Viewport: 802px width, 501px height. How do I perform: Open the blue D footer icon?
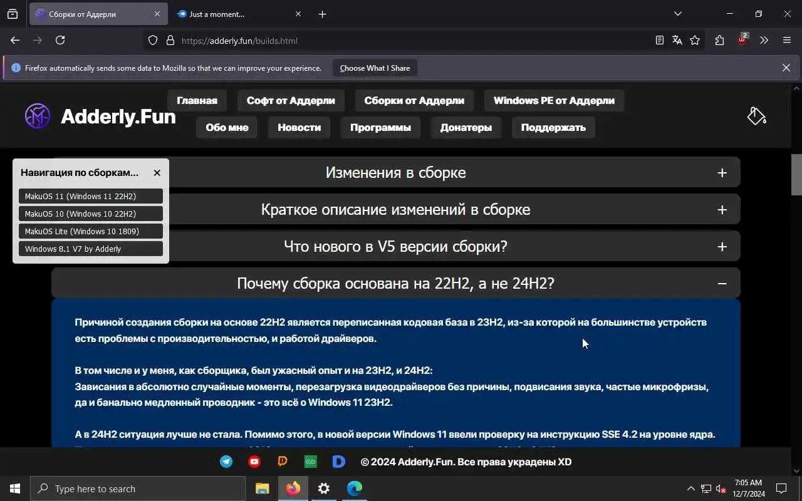pos(338,462)
